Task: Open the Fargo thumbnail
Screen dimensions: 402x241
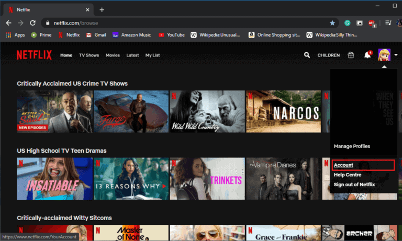Action: [131, 112]
